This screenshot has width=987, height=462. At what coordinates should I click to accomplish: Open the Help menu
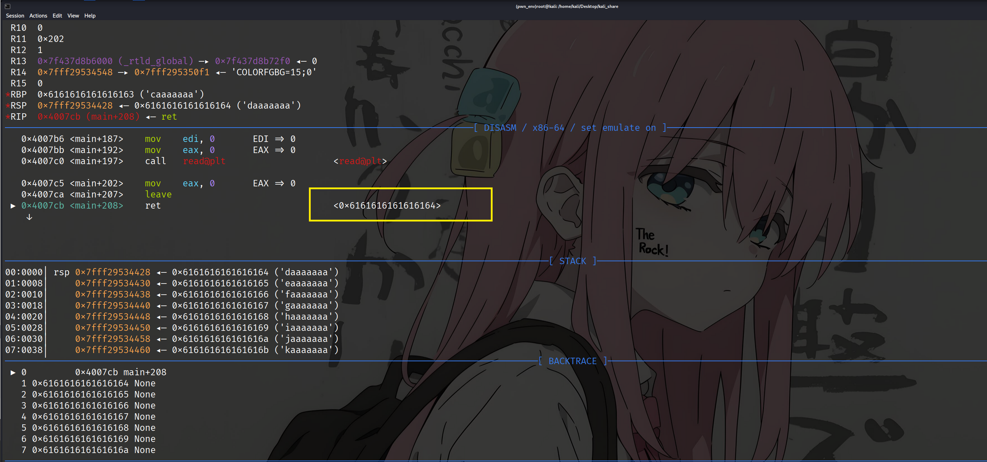point(90,16)
